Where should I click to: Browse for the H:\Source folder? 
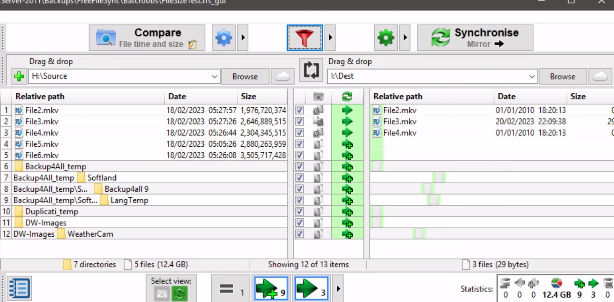[x=245, y=76]
